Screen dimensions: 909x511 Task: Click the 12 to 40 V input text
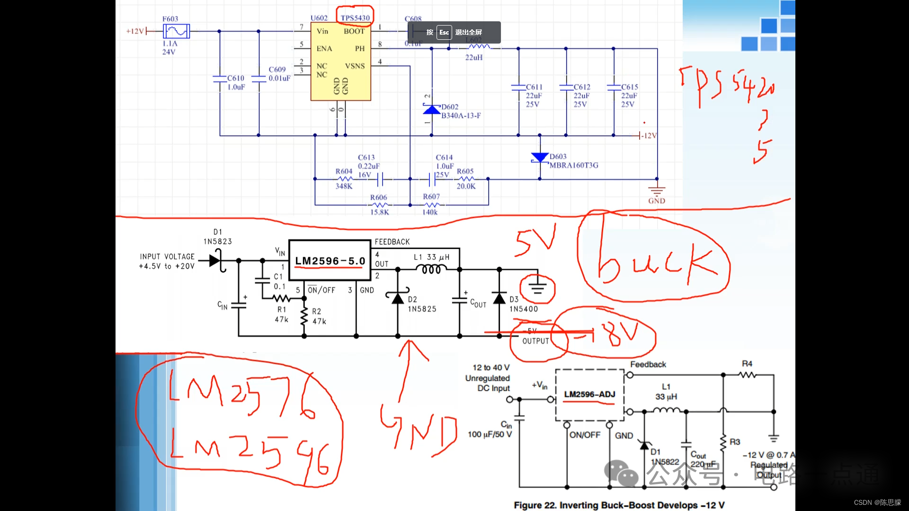(x=491, y=368)
